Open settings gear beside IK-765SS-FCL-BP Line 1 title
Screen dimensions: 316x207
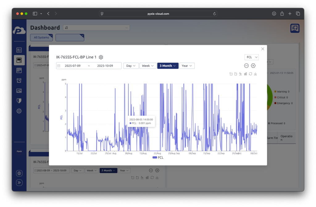click(101, 57)
